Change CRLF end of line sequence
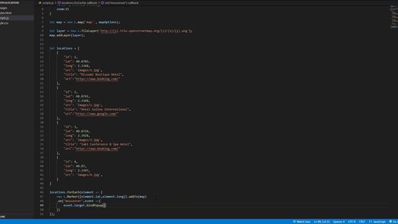Image resolution: width=398 pixels, height=224 pixels. tap(362, 222)
